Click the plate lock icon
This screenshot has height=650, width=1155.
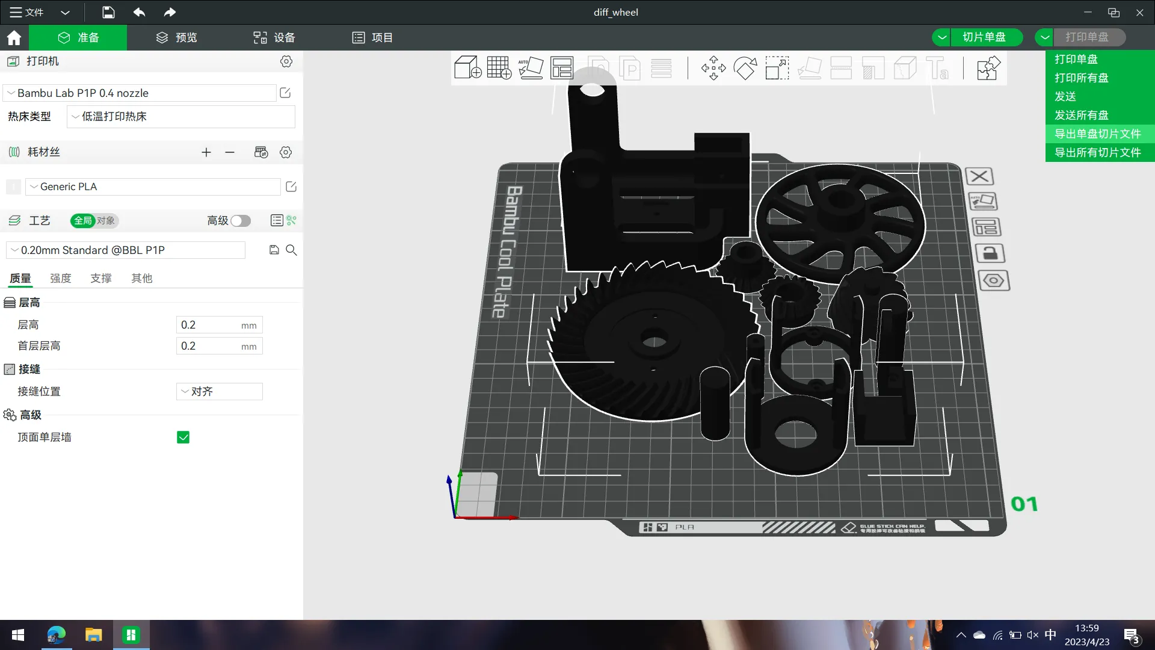(x=990, y=253)
